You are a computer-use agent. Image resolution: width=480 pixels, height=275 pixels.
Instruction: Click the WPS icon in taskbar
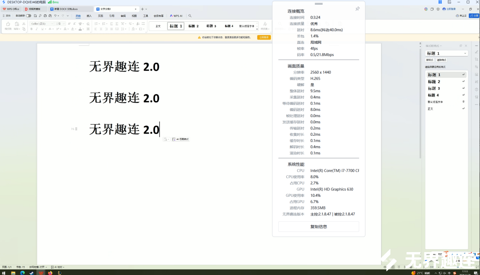(x=41, y=273)
